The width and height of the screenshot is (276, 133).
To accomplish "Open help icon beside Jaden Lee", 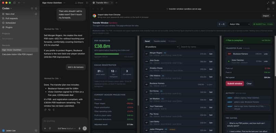I will (36, 131).
